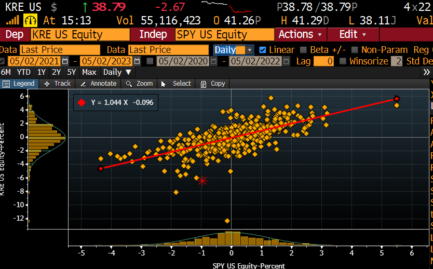The height and width of the screenshot is (269, 433).
Task: Enable the second date range checkbox
Action: click(x=150, y=61)
